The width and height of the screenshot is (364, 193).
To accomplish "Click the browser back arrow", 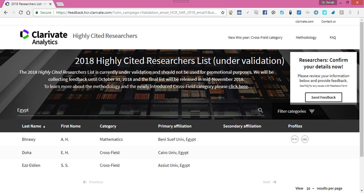I will pos(6,12).
